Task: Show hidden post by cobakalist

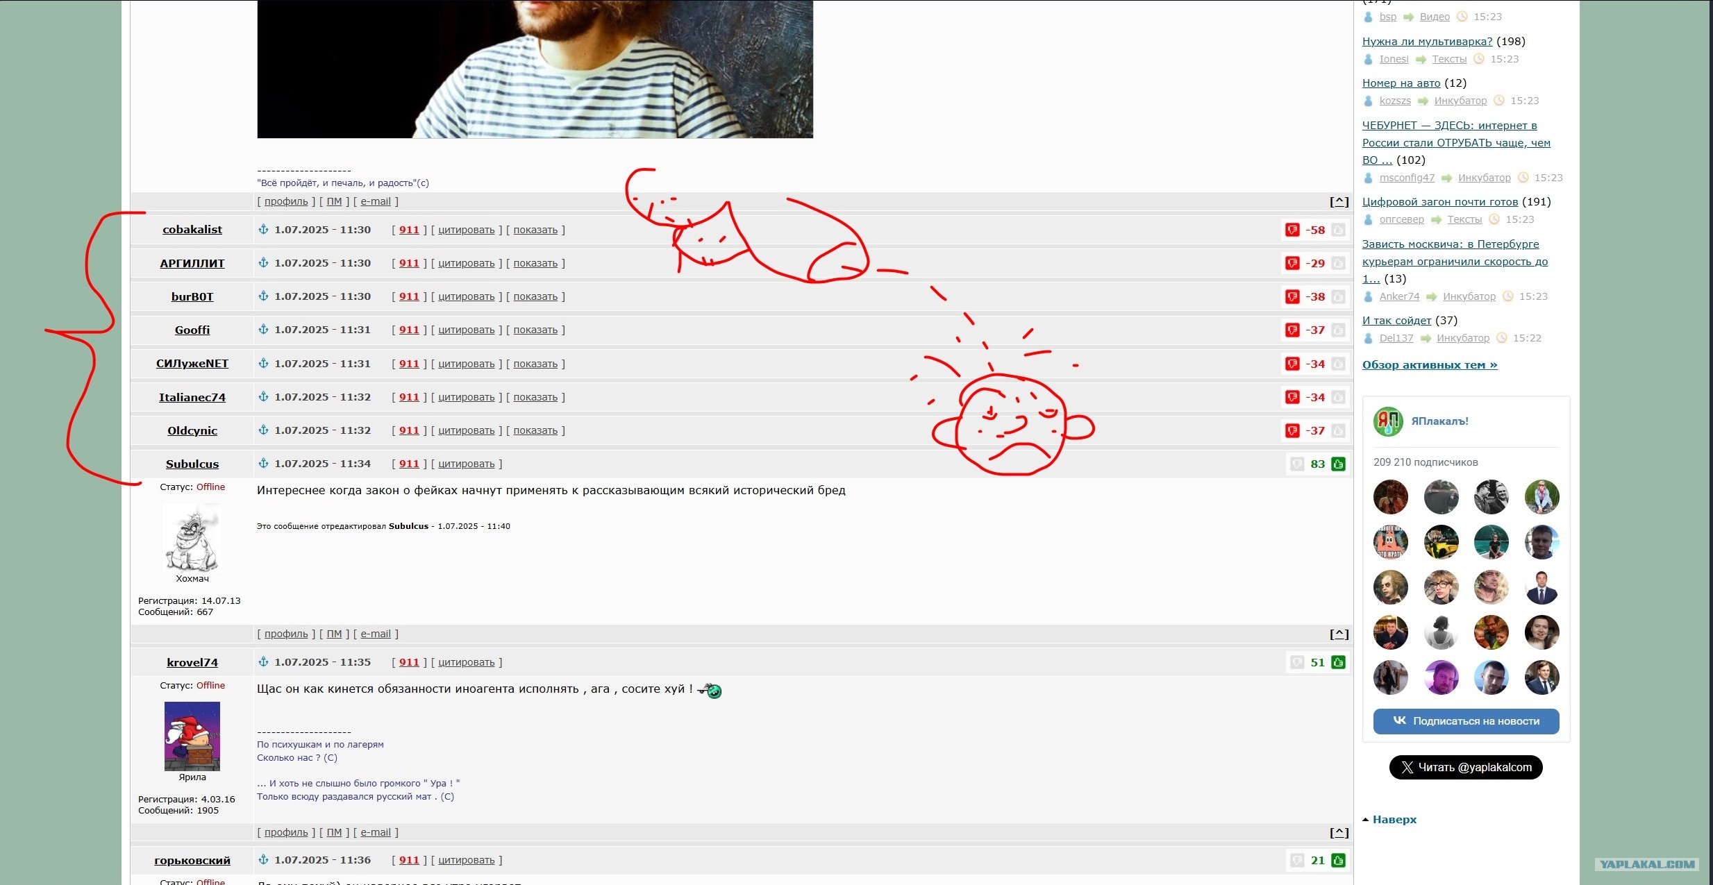Action: [x=535, y=230]
